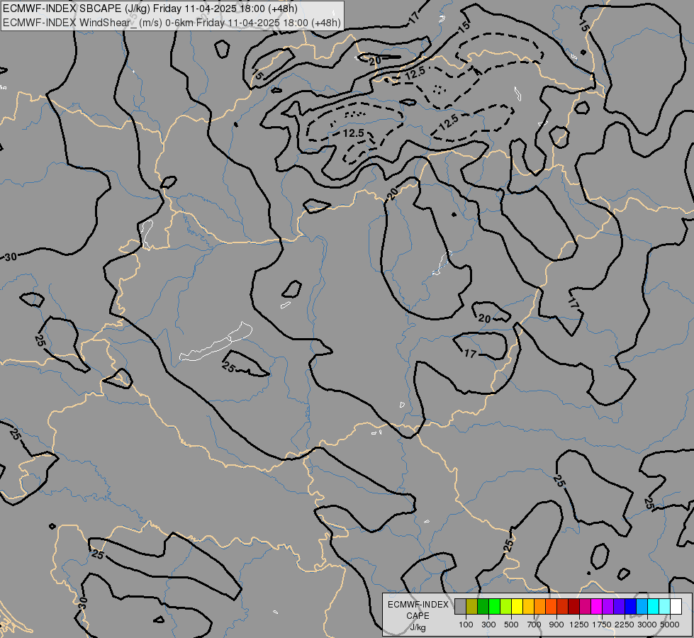Click the olive swatch in the CAPE legend
Image resolution: width=694 pixels, height=638 pixels.
click(472, 606)
